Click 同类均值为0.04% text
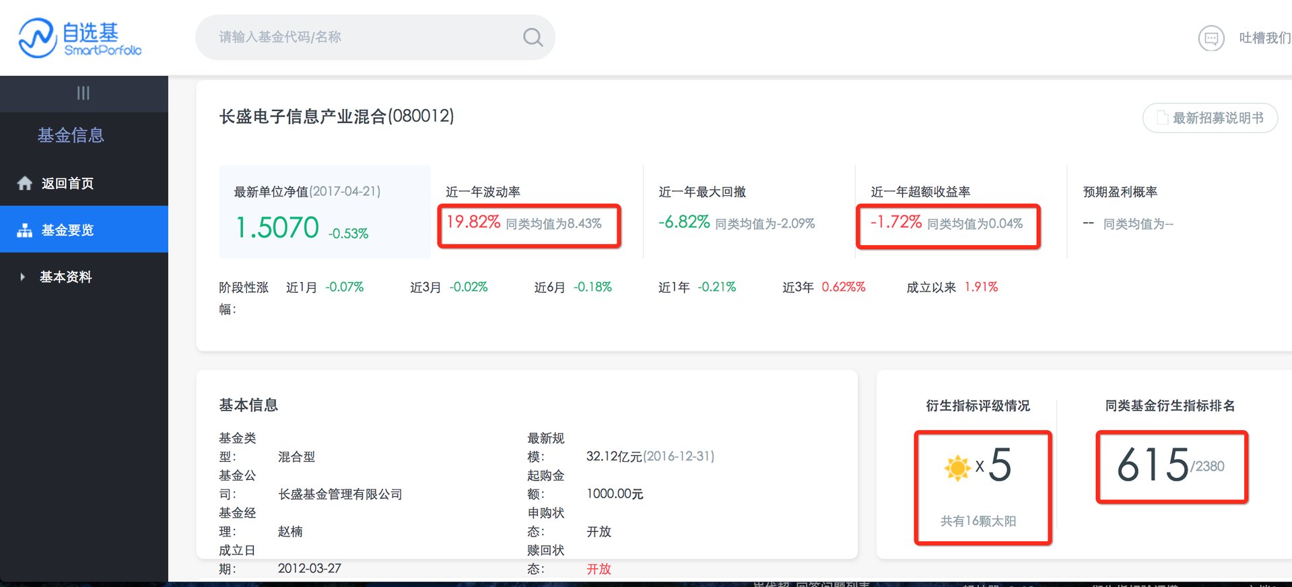 tap(975, 223)
